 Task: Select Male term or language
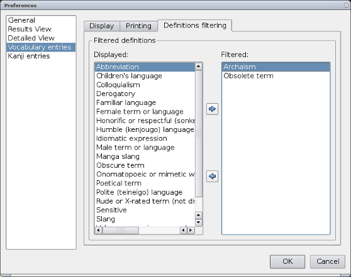[145, 148]
